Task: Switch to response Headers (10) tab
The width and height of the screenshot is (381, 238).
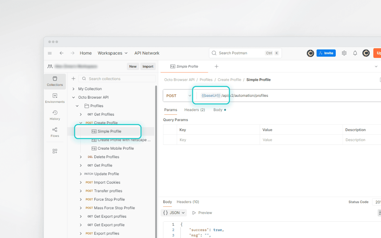Action: [188, 202]
